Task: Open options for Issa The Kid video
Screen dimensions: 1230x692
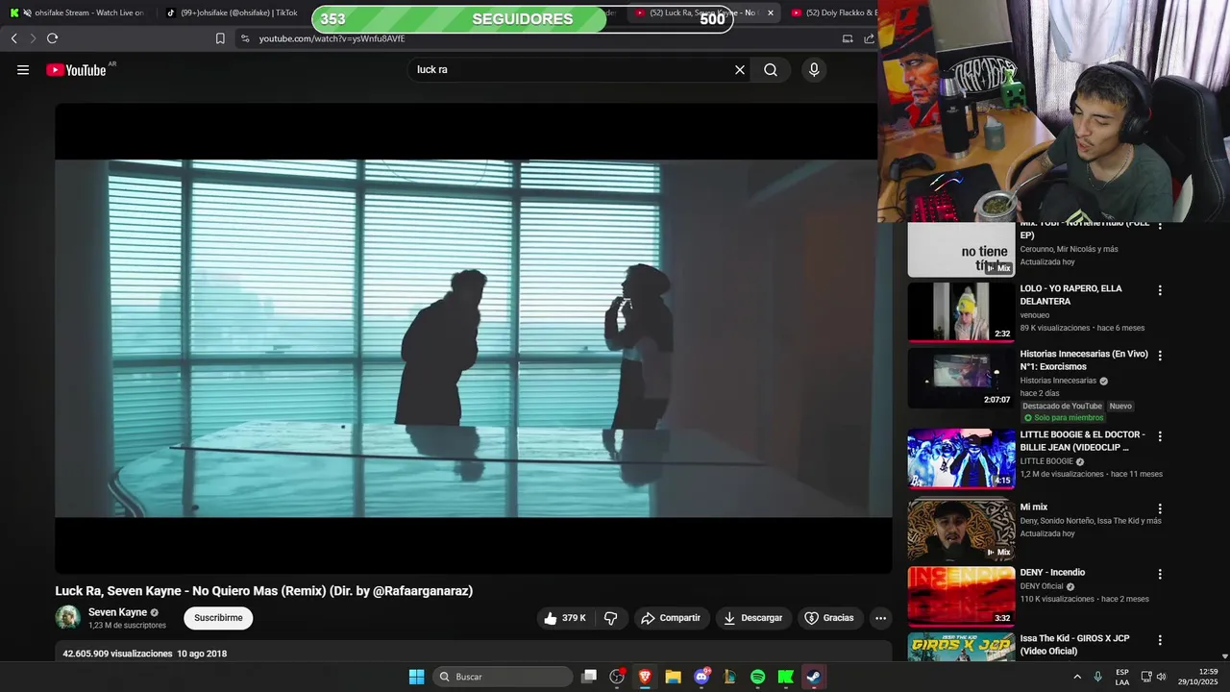Action: tap(1160, 640)
